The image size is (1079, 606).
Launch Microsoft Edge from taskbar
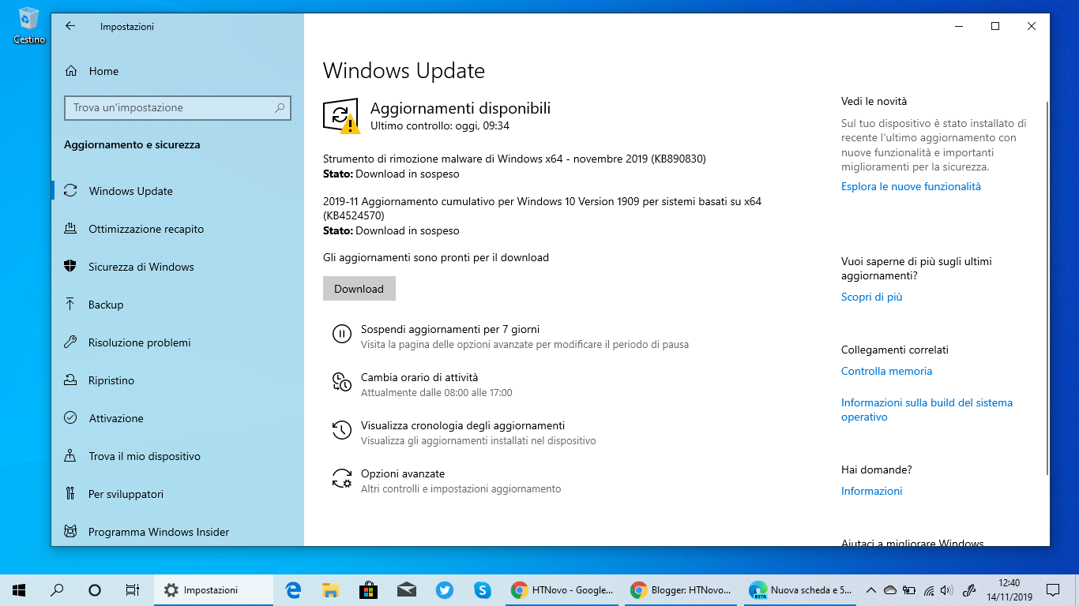(293, 589)
